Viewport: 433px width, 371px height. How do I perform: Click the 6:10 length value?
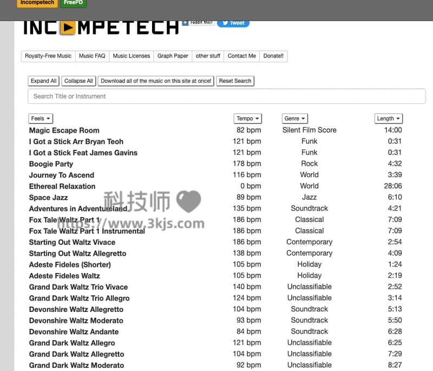(395, 197)
